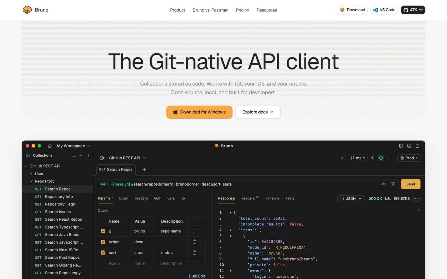Image resolution: width=447 pixels, height=279 pixels.
Task: Click the empty Name parameter field
Action: (115, 263)
